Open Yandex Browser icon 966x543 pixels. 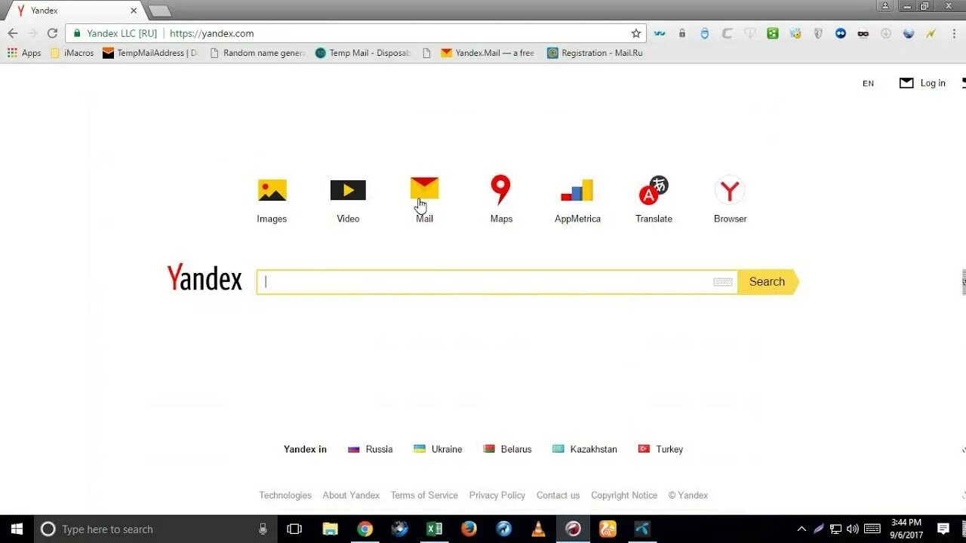click(730, 191)
